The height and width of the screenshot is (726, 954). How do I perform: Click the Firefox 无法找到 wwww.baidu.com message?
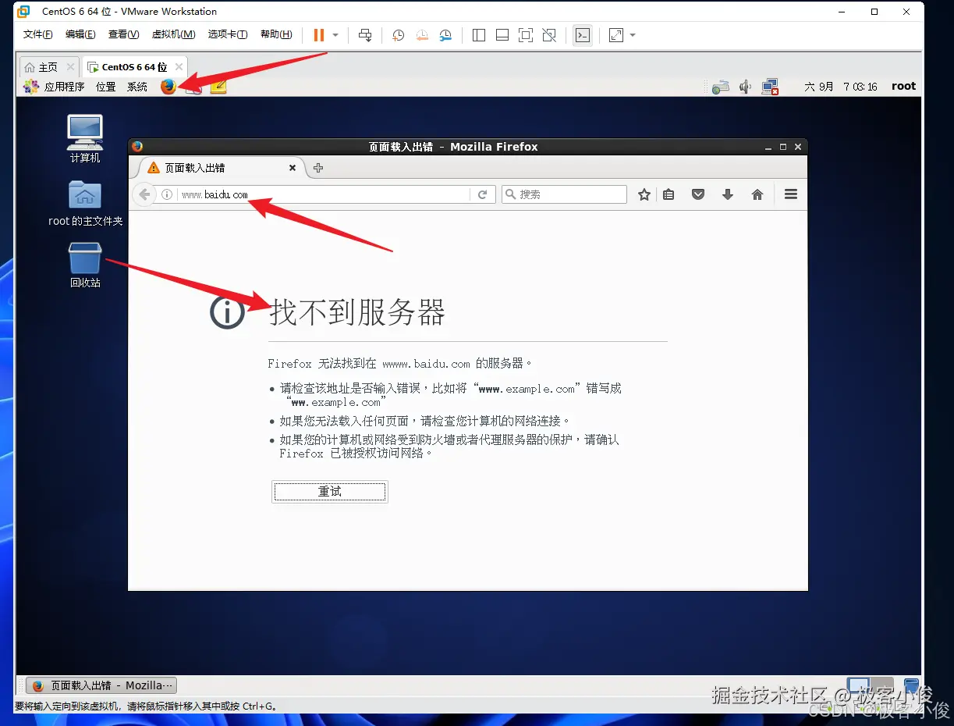[401, 364]
